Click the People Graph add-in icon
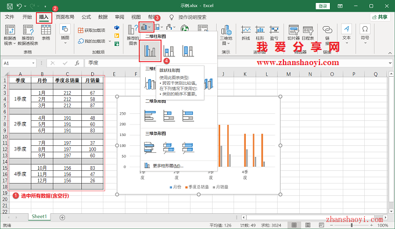This screenshot has width=395, height=229. tap(117, 44)
